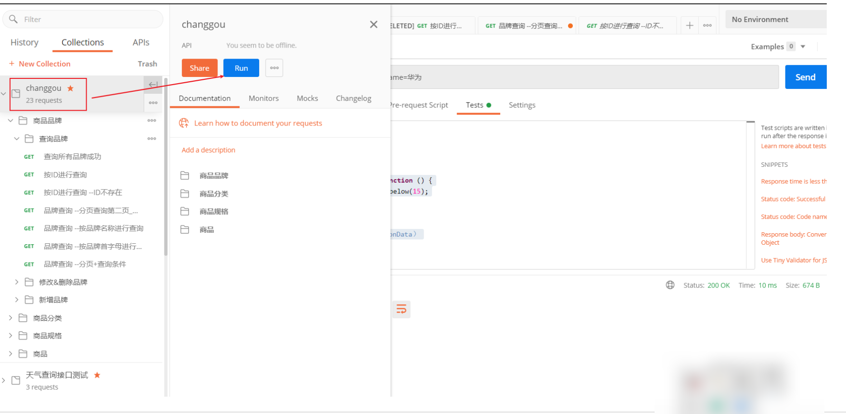846x414 pixels.
Task: Click into the Filter input field
Action: pyautogui.click(x=83, y=19)
